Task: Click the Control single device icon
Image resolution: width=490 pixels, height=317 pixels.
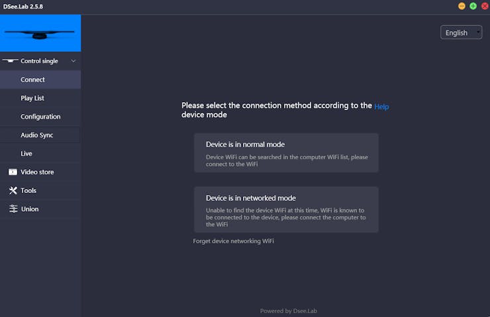Action: pyautogui.click(x=10, y=61)
